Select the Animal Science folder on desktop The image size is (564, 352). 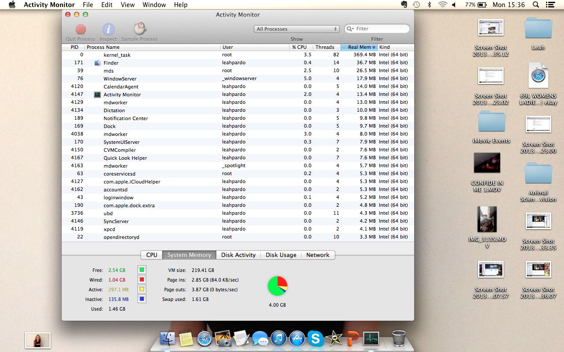tap(538, 174)
